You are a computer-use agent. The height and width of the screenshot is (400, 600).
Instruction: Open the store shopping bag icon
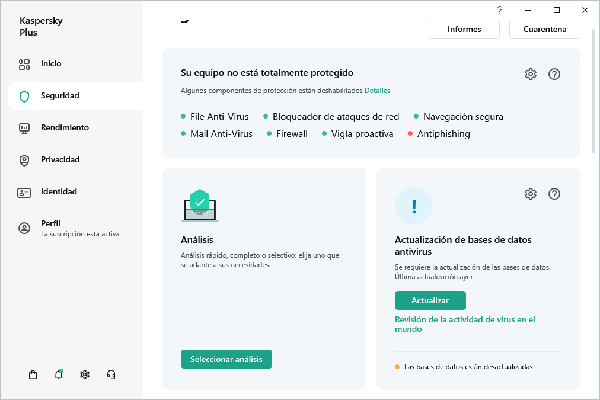click(33, 375)
